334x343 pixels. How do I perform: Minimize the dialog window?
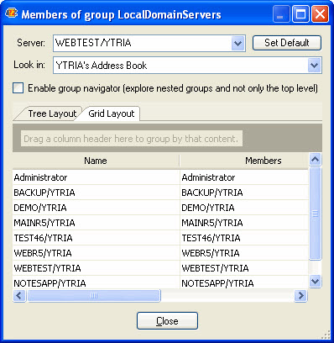pyautogui.click(x=281, y=14)
